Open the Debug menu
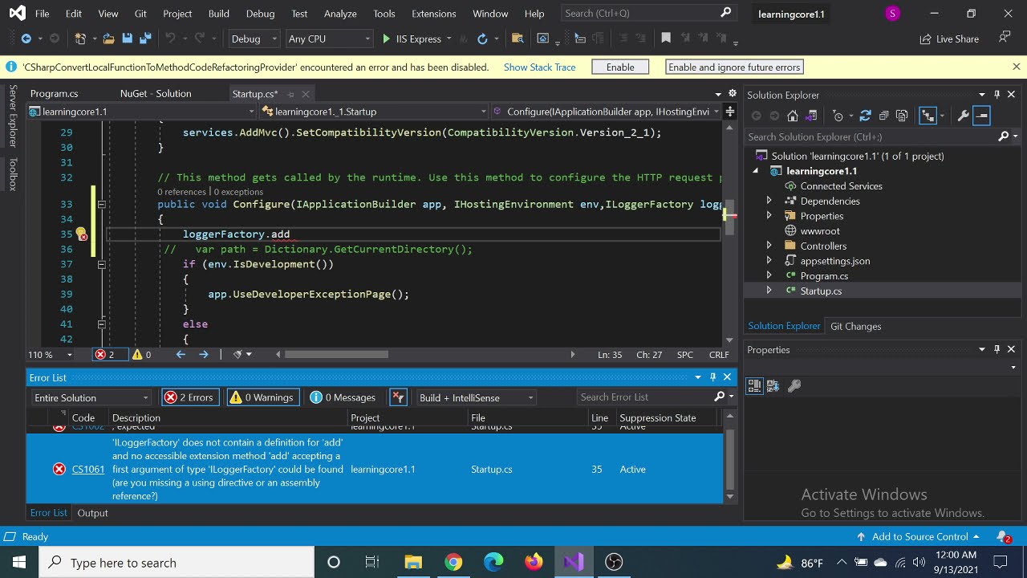 pyautogui.click(x=260, y=14)
